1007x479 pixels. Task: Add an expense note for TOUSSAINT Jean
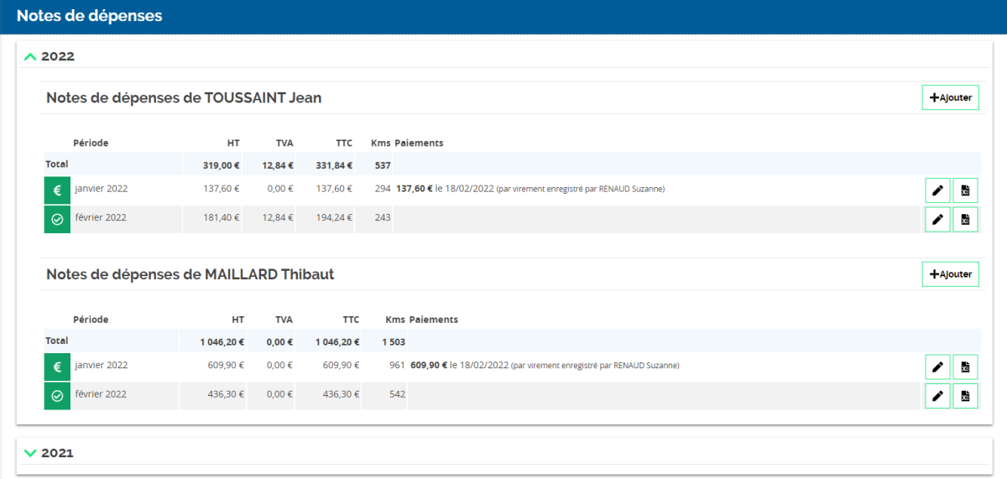tap(950, 97)
